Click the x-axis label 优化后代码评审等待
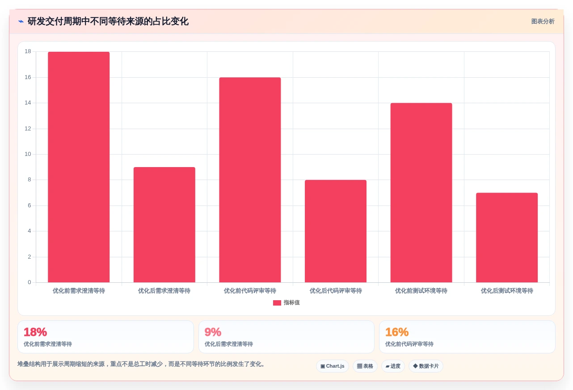 (336, 291)
